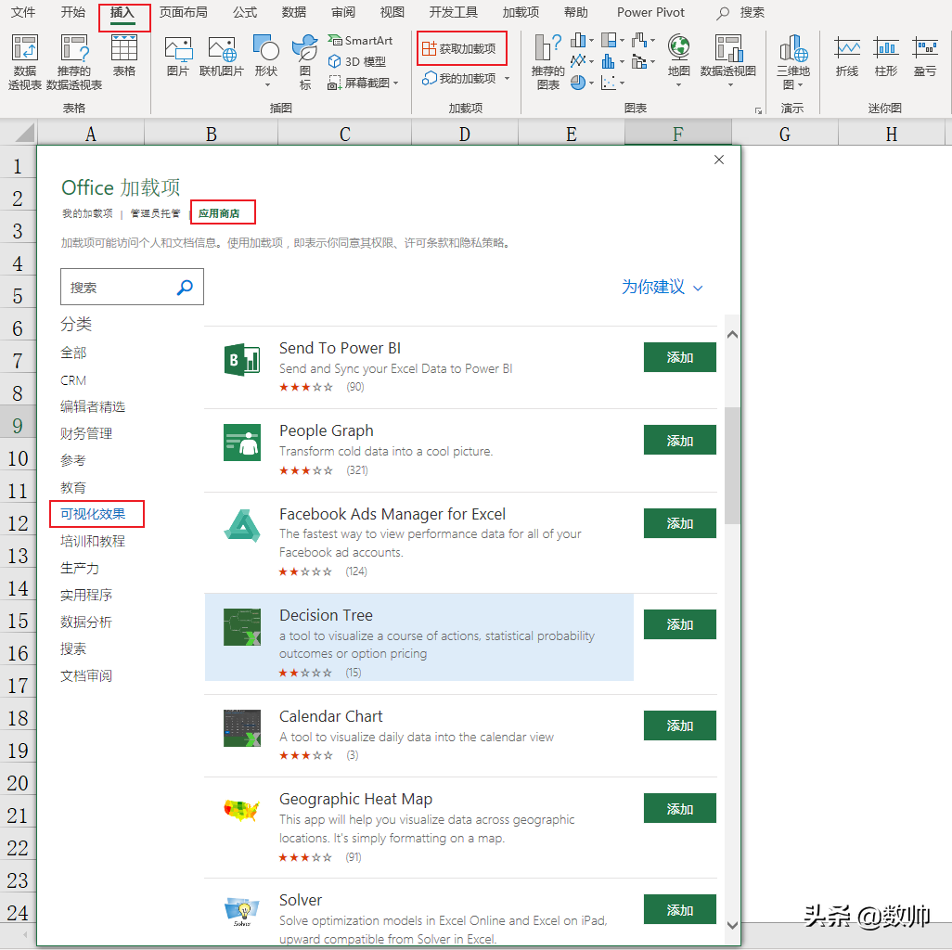Insert Win/Loss sparkline (盈亏)
This screenshot has width=952, height=950.
click(x=925, y=56)
